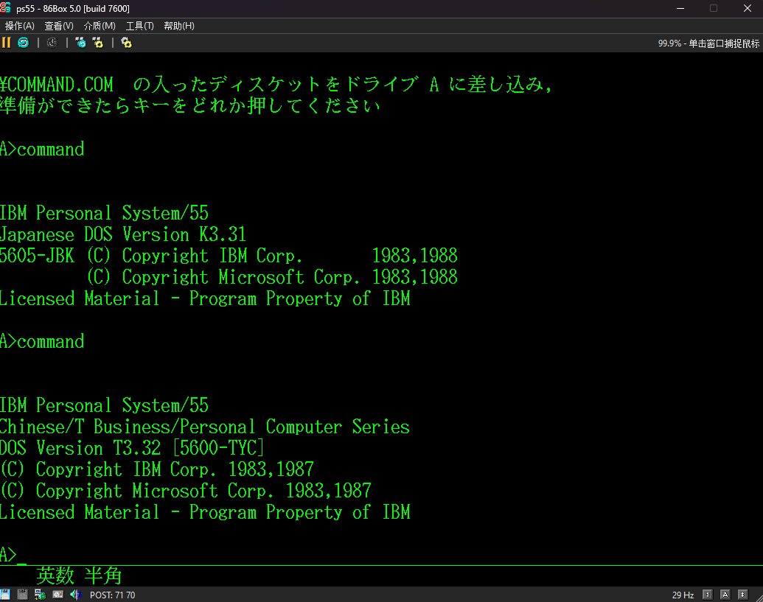Open the 操作(A) menu

(x=20, y=26)
